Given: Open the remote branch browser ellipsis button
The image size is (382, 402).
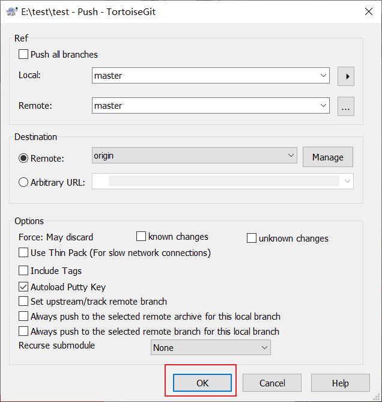Looking at the screenshot, I should click(346, 106).
